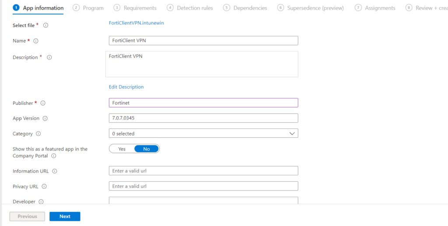Open the FortiClientVPN.intunewin file link
This screenshot has width=448, height=226.
136,23
